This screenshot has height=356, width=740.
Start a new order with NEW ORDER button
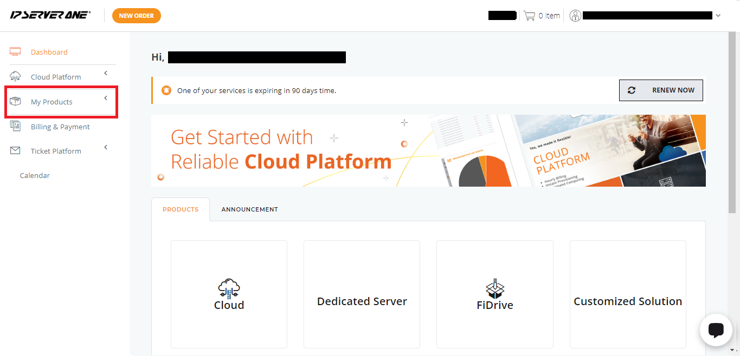coord(137,16)
